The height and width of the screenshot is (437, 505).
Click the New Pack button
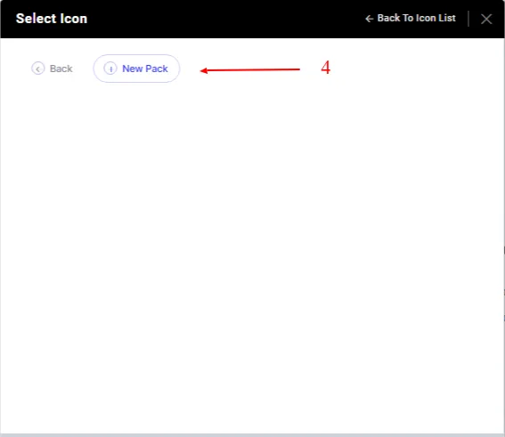click(136, 69)
